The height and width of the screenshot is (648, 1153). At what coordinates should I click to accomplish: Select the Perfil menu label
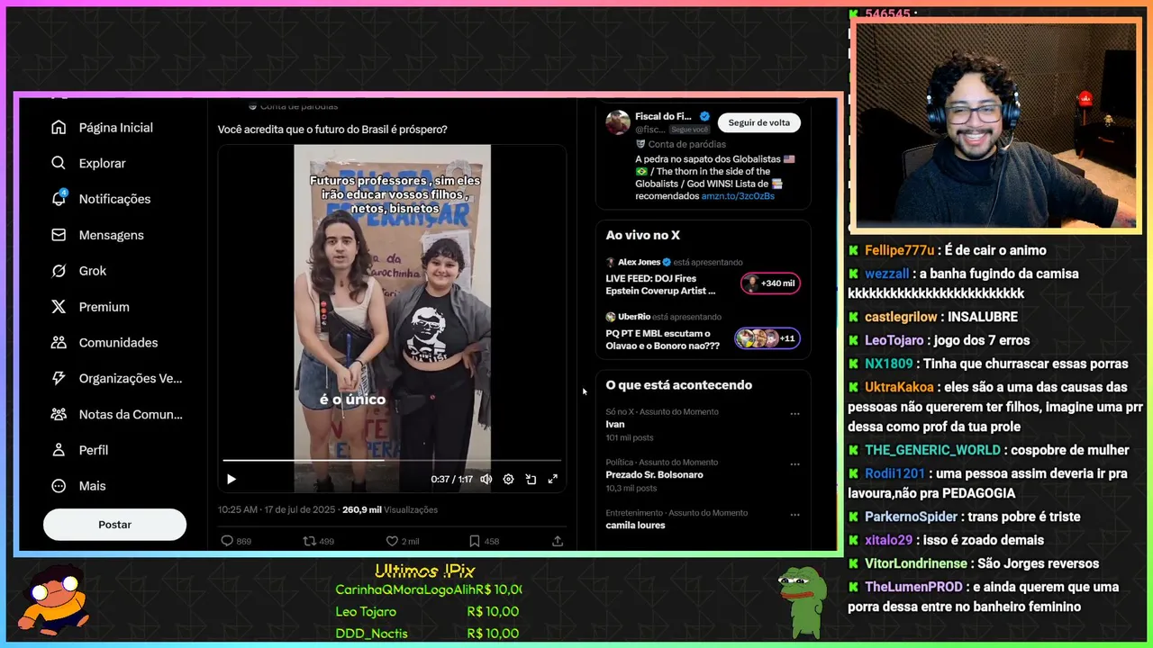click(94, 450)
